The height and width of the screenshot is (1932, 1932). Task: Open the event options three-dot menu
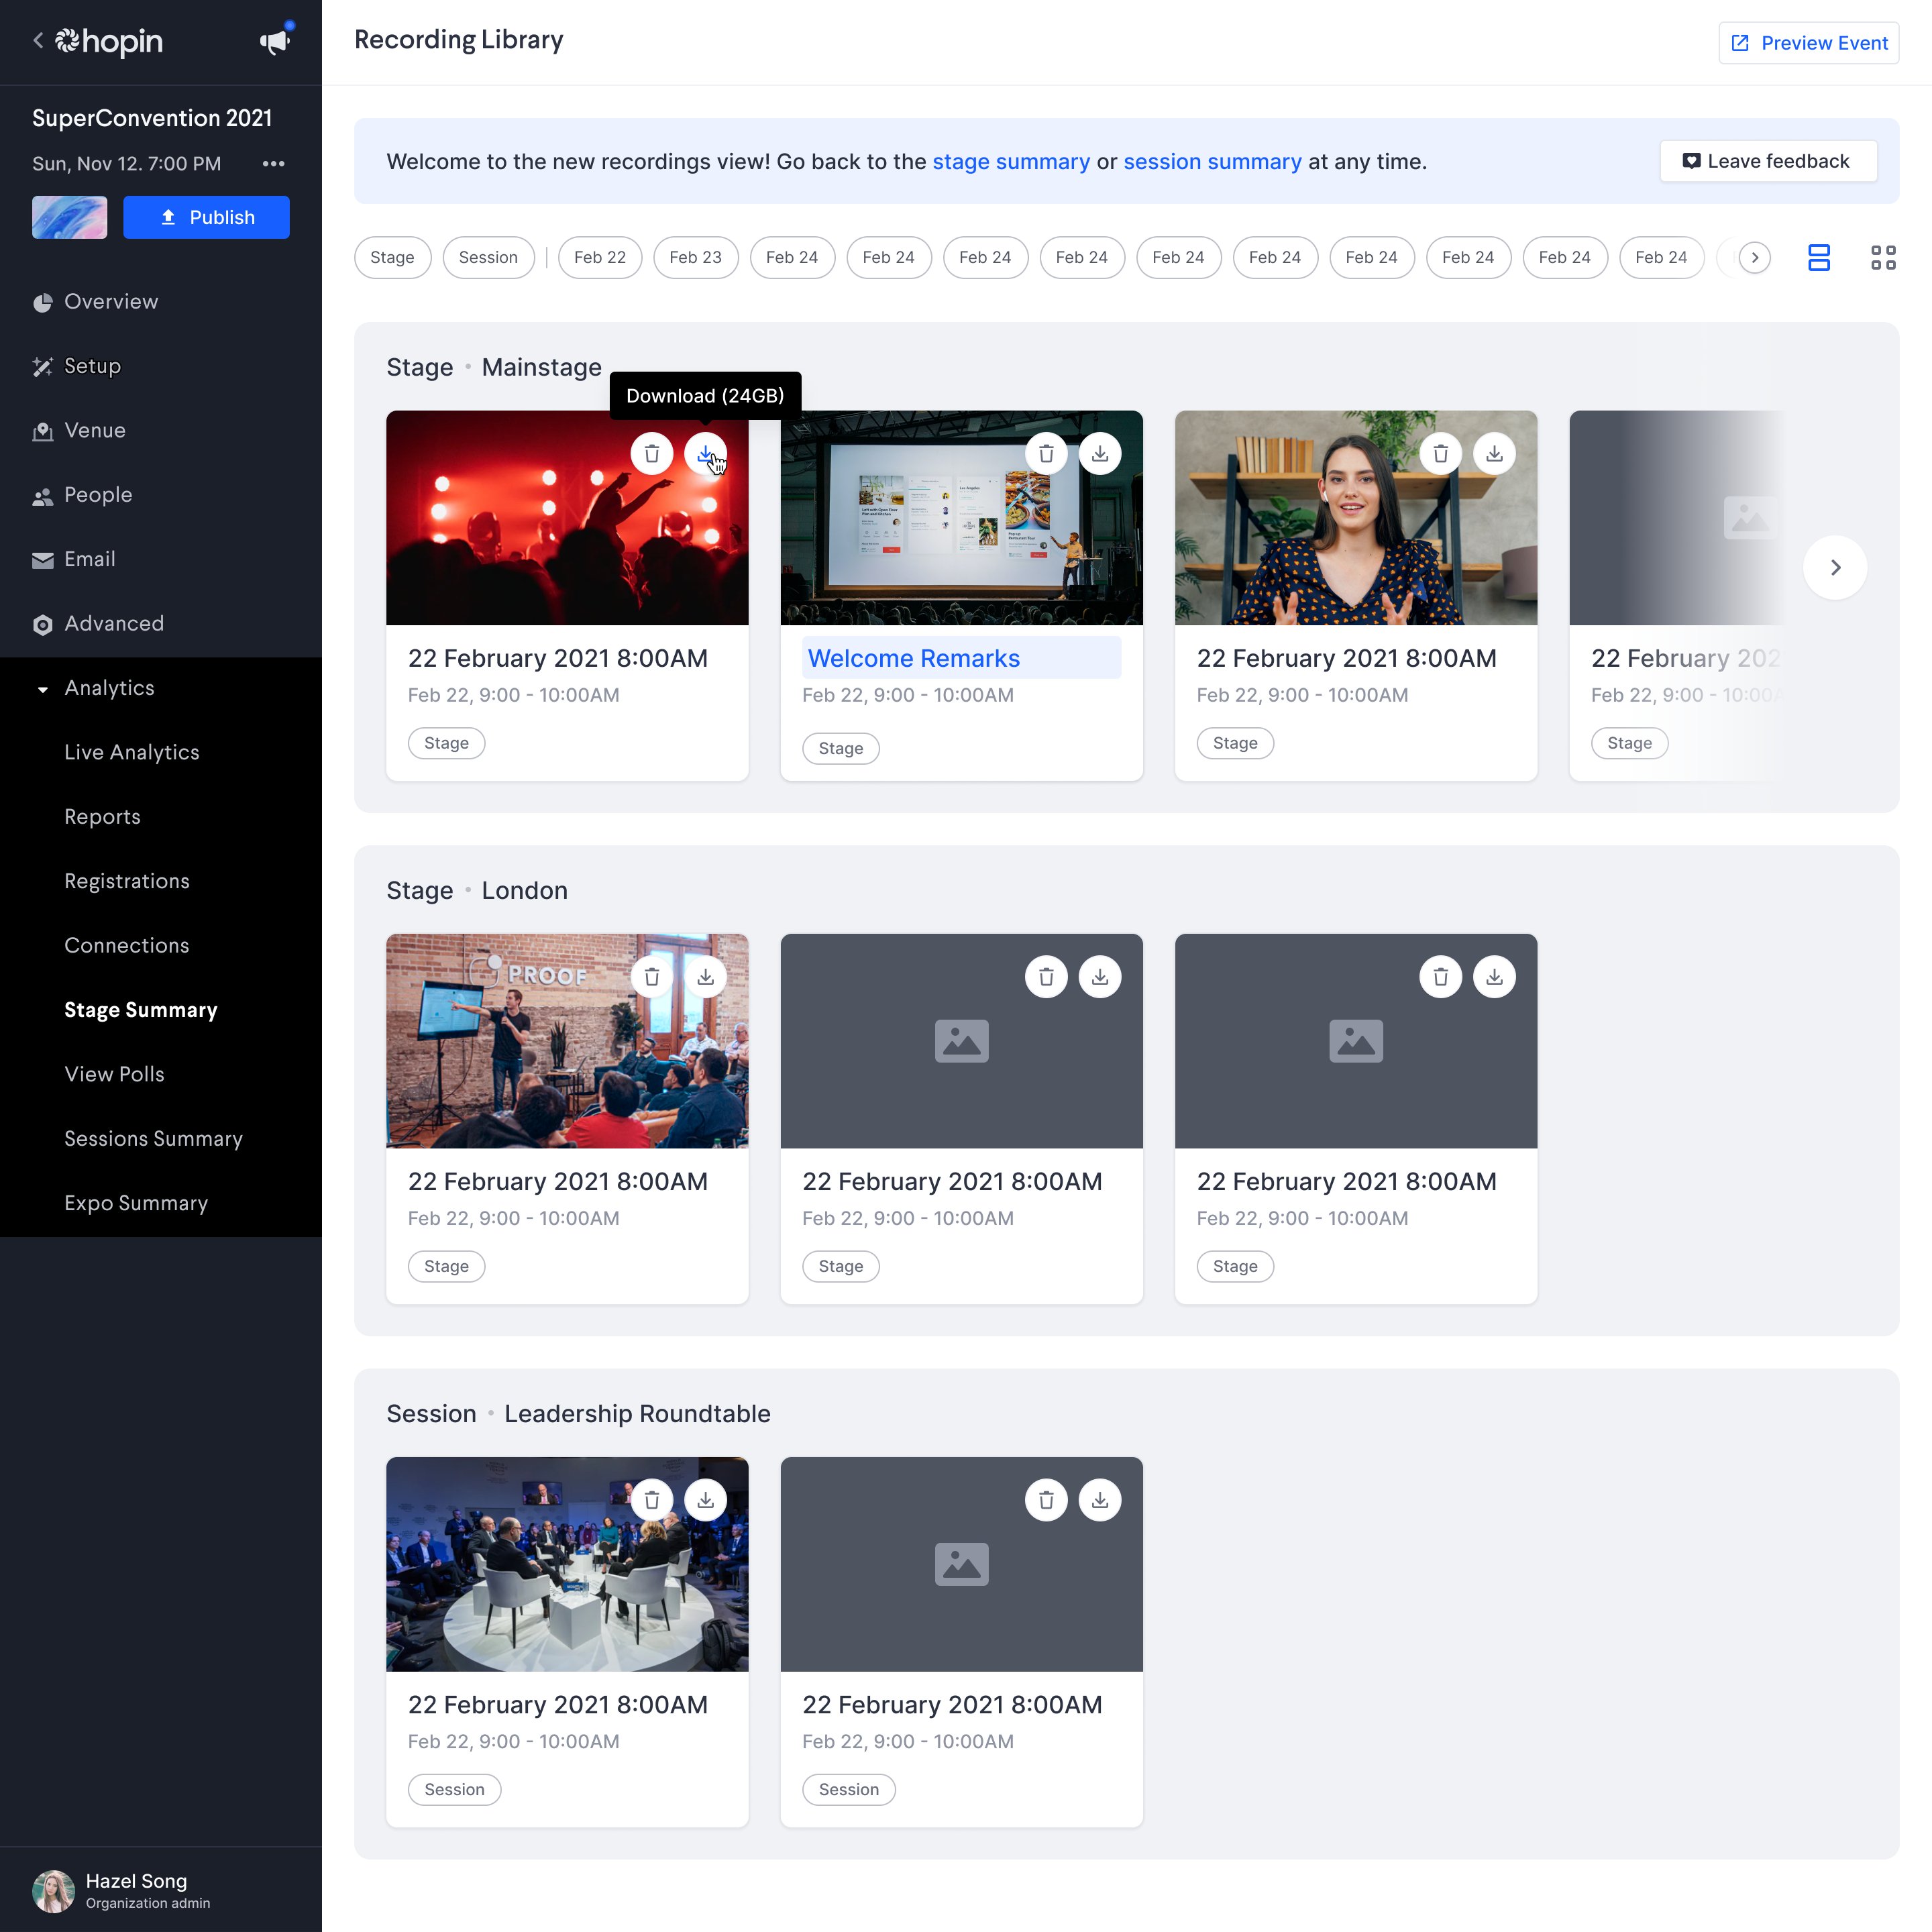coord(273,163)
